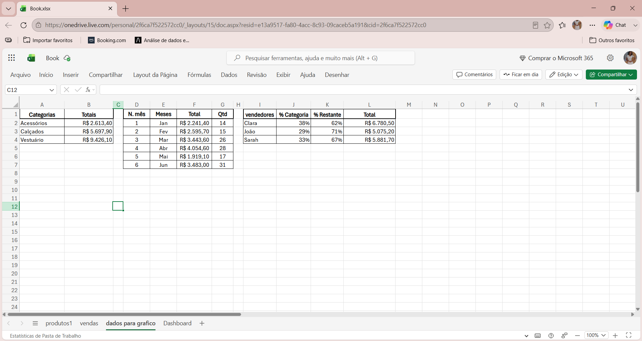Switch to the Início ribbon tab
Image resolution: width=642 pixels, height=341 pixels.
click(46, 75)
